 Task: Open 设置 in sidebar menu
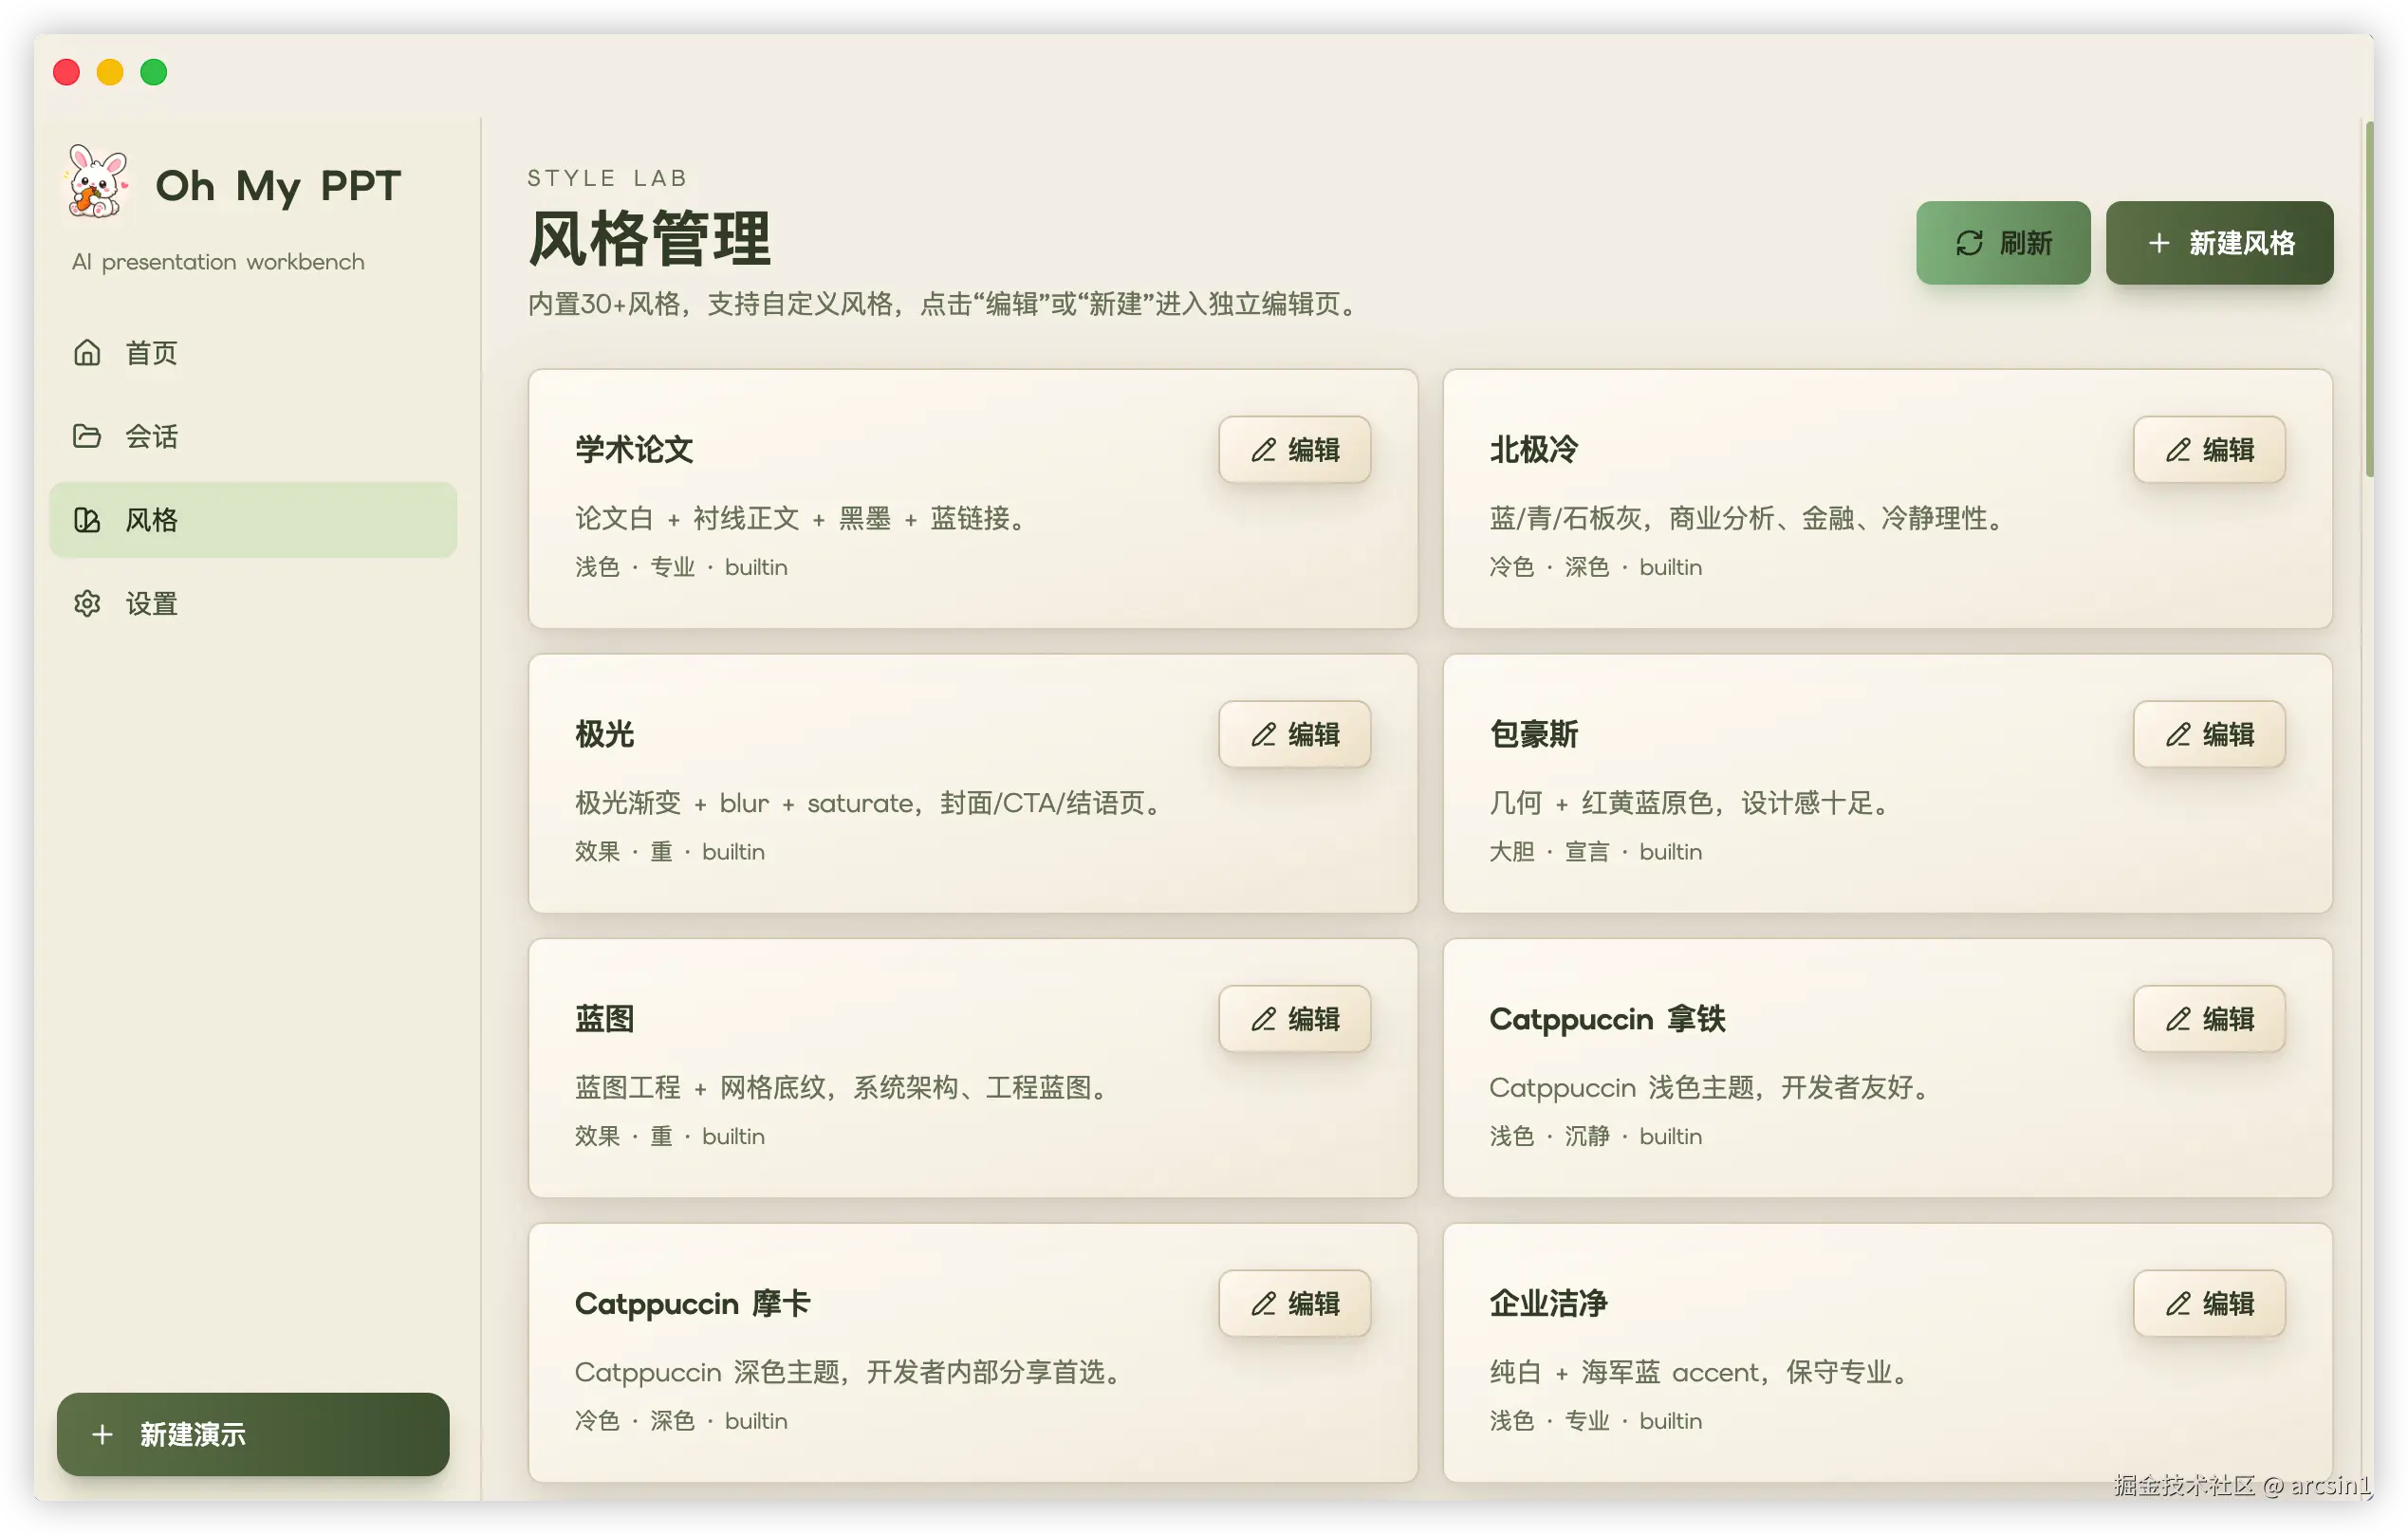click(x=150, y=603)
